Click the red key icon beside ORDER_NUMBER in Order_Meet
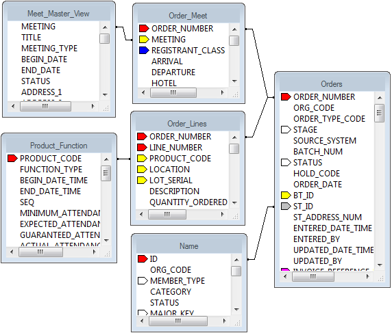 click(144, 29)
